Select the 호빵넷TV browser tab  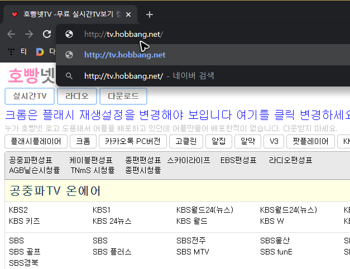tap(70, 15)
